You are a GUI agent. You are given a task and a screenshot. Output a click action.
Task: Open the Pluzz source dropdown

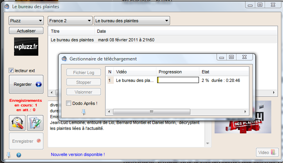point(26,21)
